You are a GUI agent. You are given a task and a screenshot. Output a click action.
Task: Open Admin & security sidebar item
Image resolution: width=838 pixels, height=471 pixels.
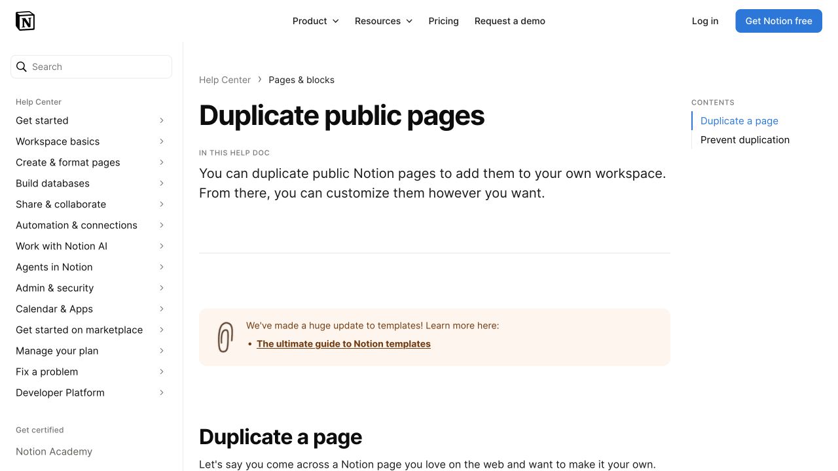coord(54,288)
